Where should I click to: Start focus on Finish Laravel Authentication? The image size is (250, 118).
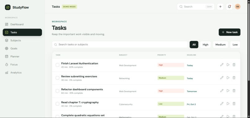pos(228,65)
